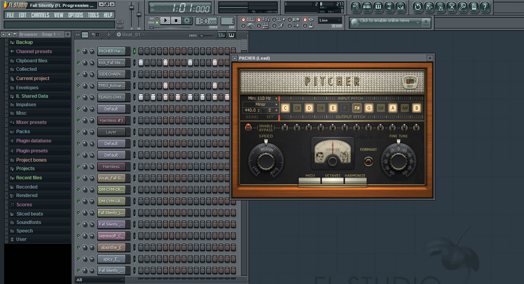Open the key E dropdown in PitCHER

click(270, 110)
